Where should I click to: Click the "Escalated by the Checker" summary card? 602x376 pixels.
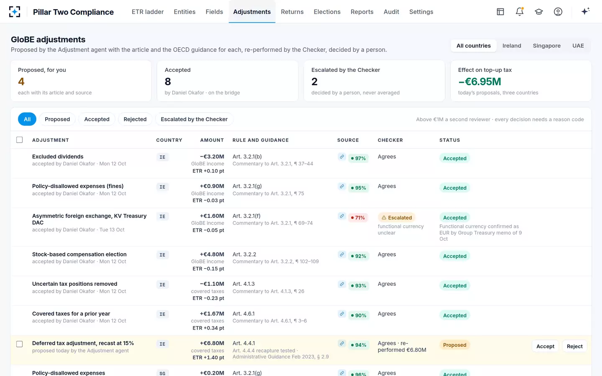(x=374, y=81)
